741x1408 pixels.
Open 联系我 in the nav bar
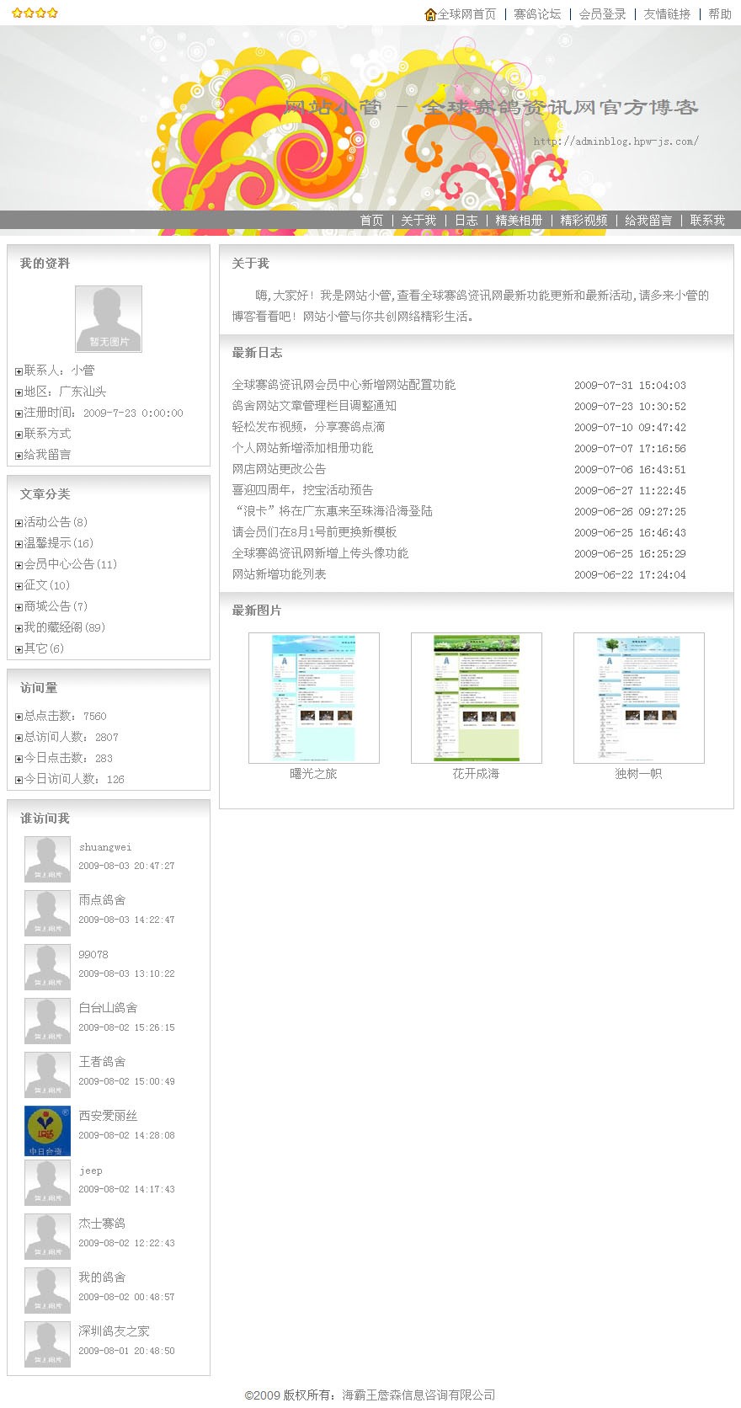pos(707,221)
